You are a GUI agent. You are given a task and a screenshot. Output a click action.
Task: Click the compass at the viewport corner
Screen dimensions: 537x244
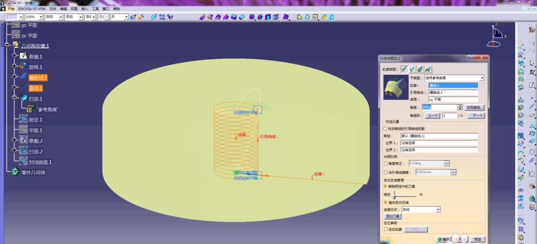coord(495,35)
